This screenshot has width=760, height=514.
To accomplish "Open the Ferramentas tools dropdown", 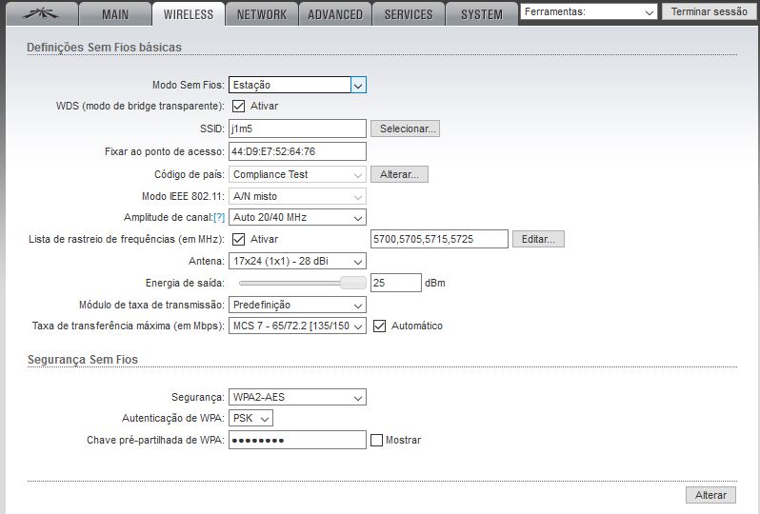I will tap(589, 11).
